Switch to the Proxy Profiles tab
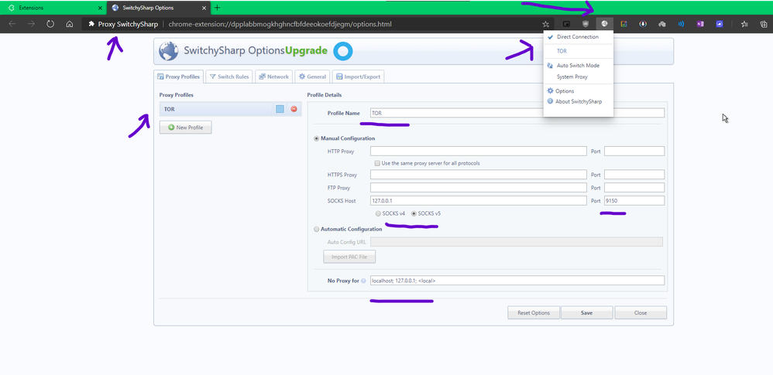 click(x=178, y=77)
